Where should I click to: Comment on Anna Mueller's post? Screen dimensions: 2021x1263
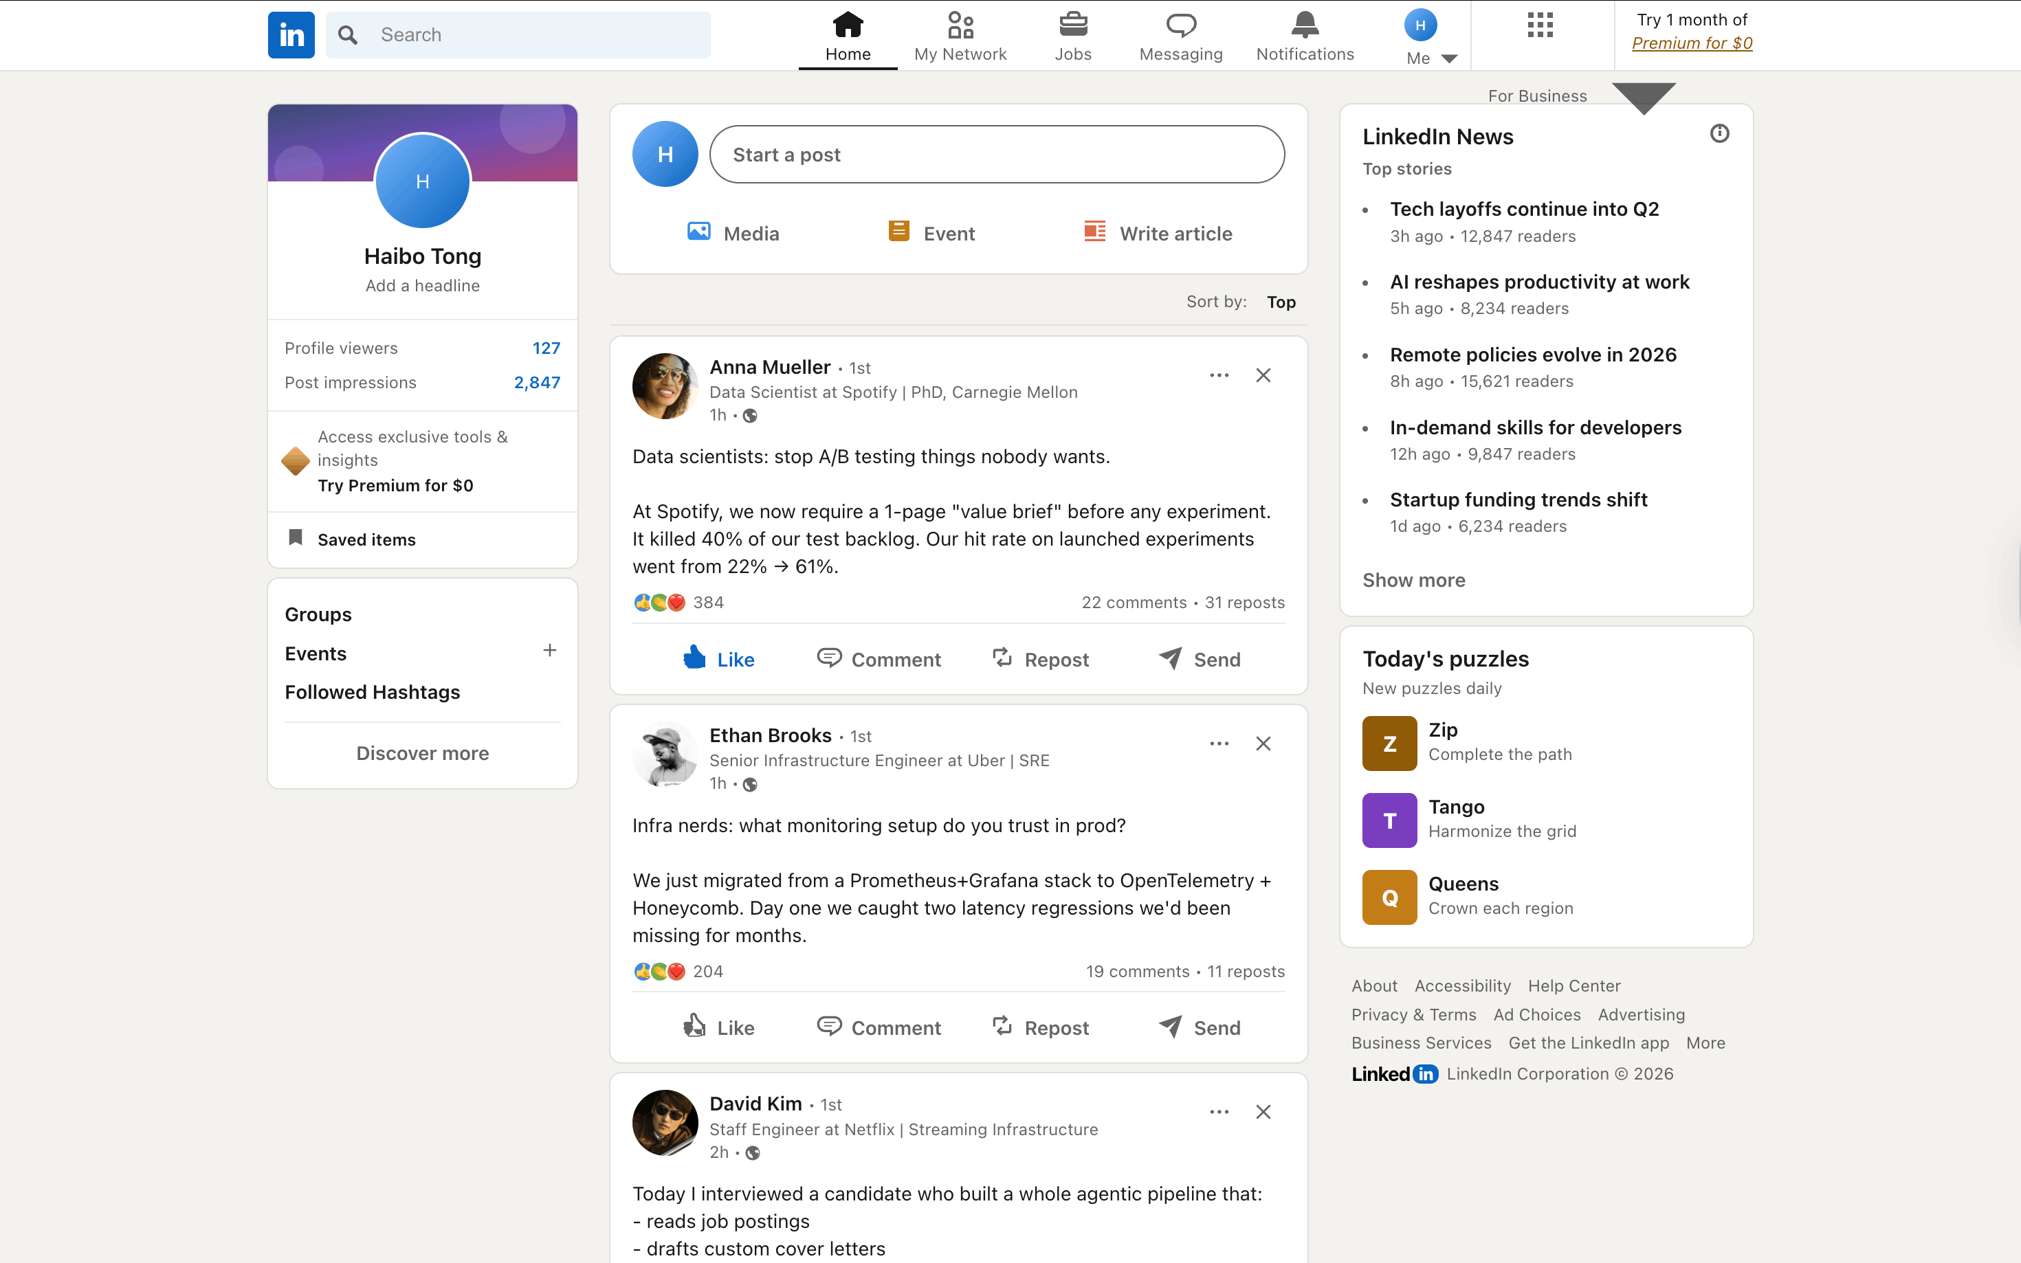pyautogui.click(x=879, y=659)
